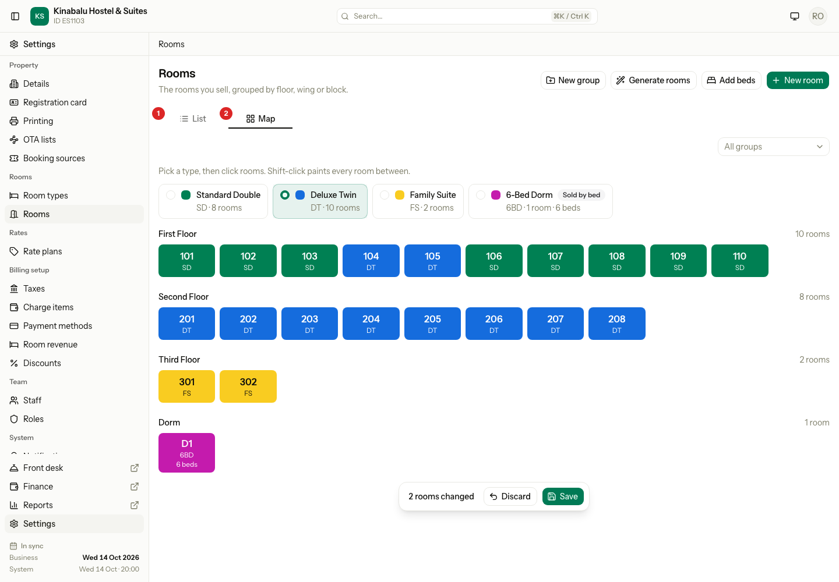This screenshot has width=839, height=582.
Task: Open Booking sources in sidebar
Action: click(74, 158)
